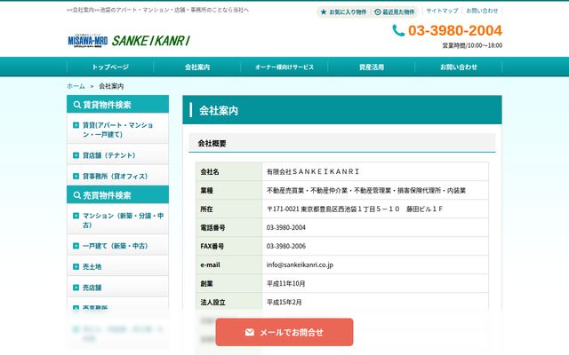Open 貸事務所（貸オフィス） sidebar link
569x355 pixels.
(118, 176)
